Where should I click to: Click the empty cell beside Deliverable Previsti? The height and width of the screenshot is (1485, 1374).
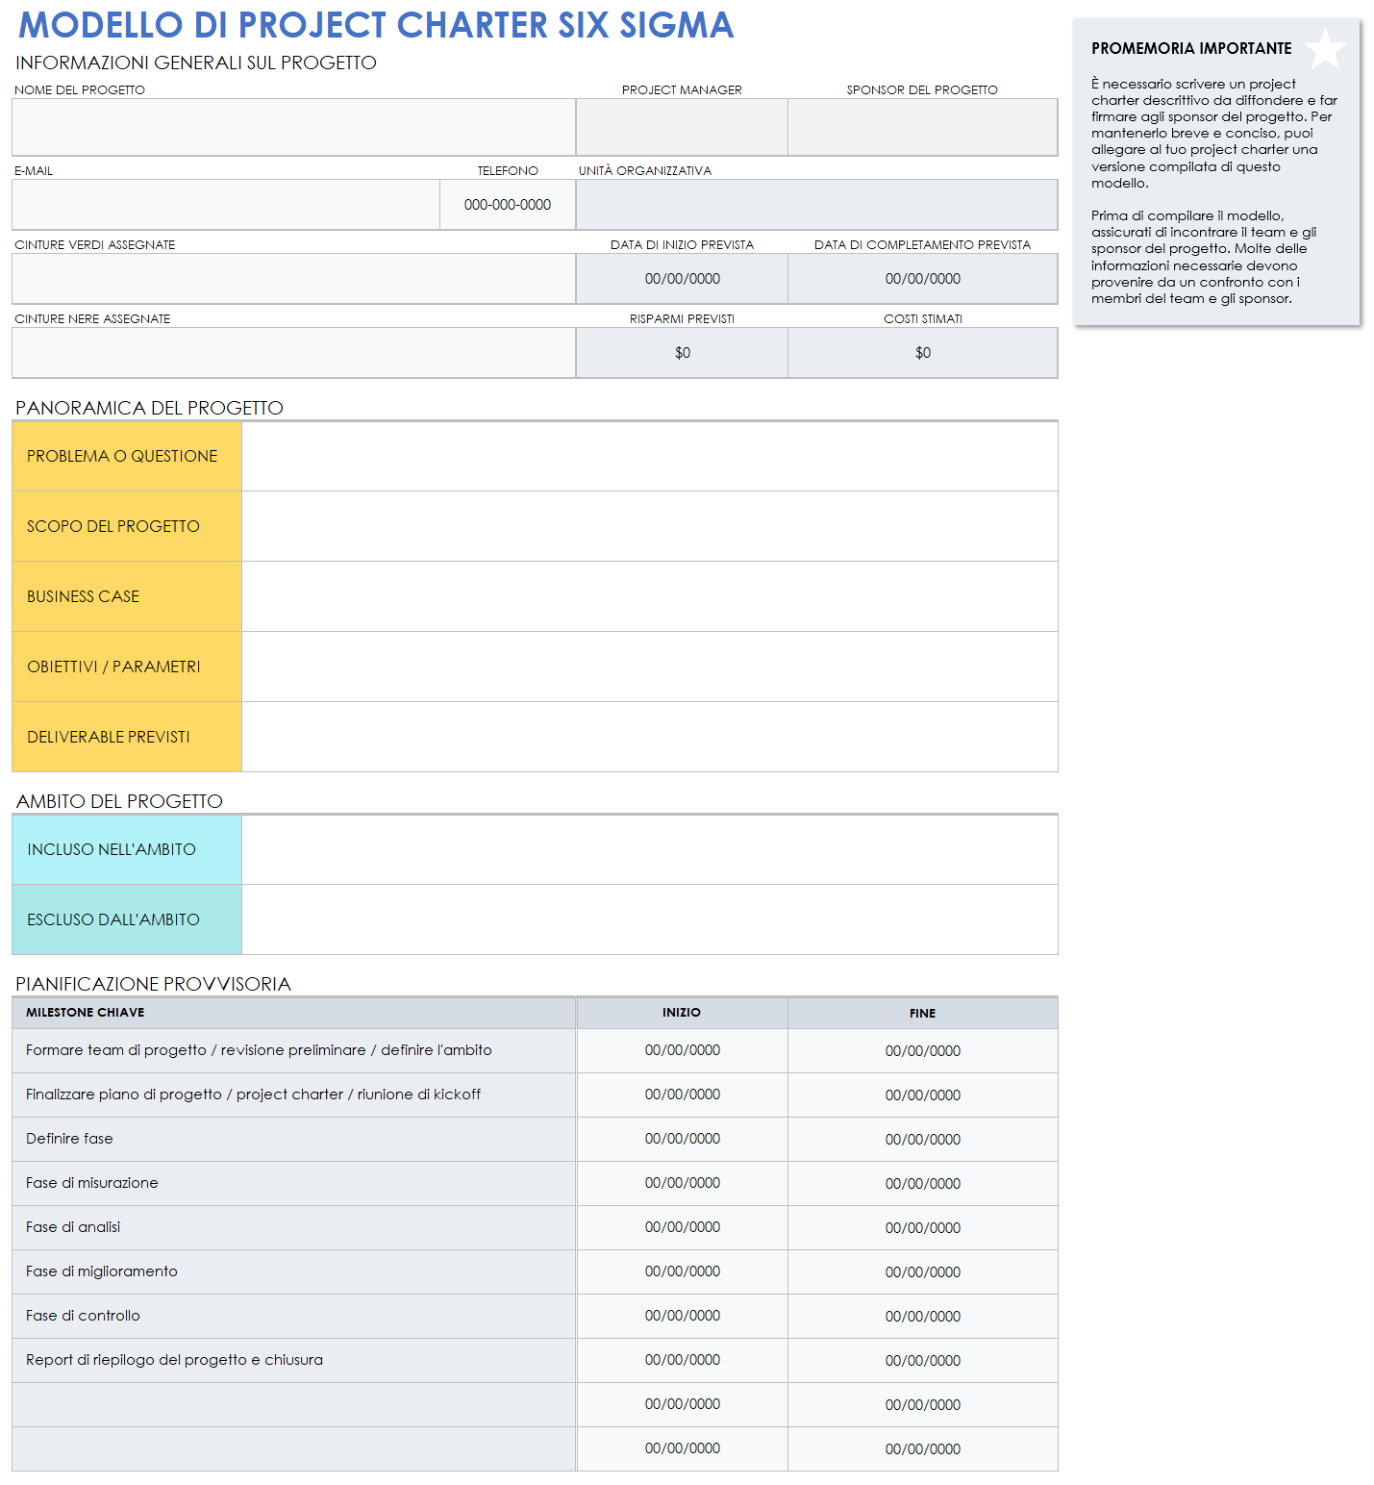[x=650, y=737]
